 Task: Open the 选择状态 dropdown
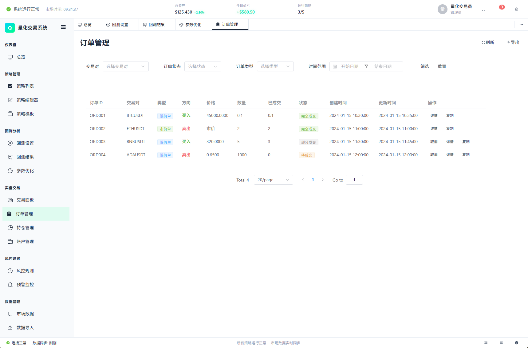click(x=203, y=66)
